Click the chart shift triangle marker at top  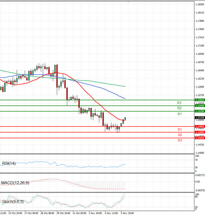point(128,2)
